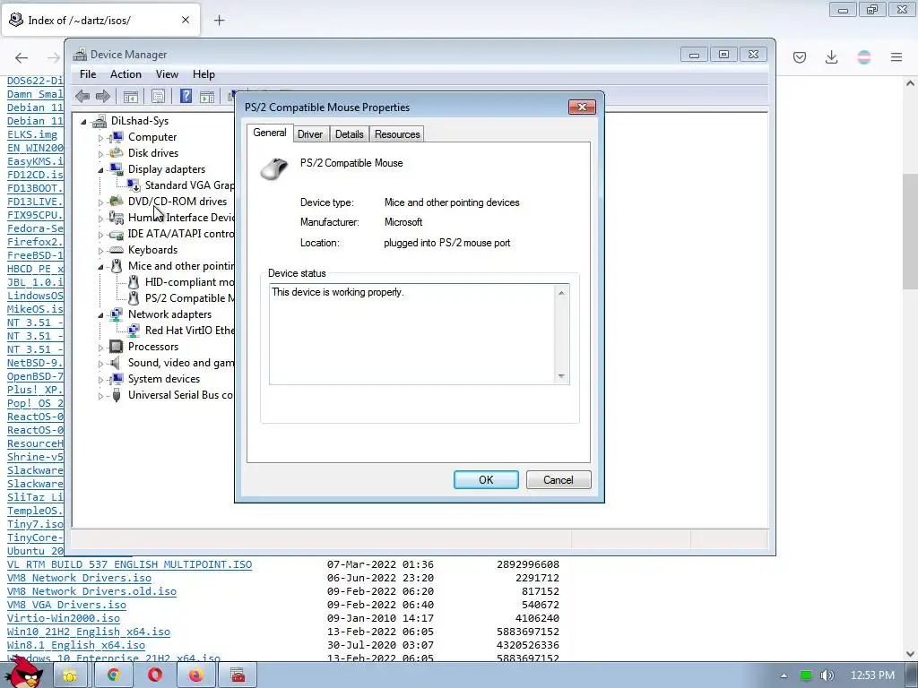Open the browser Downloads icon
This screenshot has width=918, height=688.
point(831,57)
